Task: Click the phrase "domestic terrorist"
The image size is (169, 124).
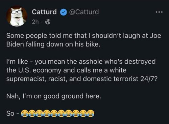Action: (x=111, y=79)
